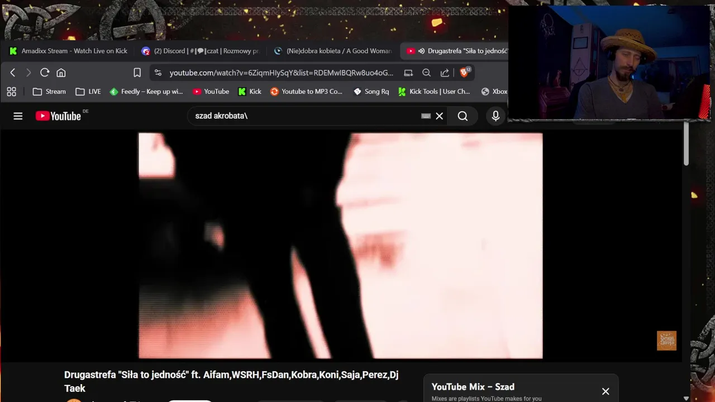Close the YouTube Mix – Szad panel
The height and width of the screenshot is (402, 715).
606,391
